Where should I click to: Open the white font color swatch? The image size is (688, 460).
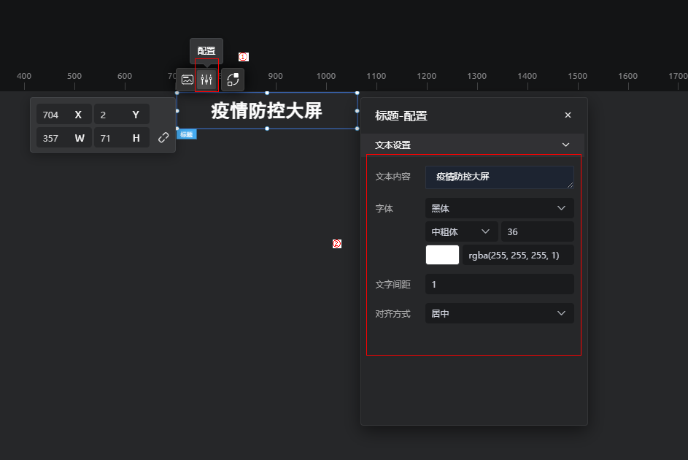click(x=442, y=255)
